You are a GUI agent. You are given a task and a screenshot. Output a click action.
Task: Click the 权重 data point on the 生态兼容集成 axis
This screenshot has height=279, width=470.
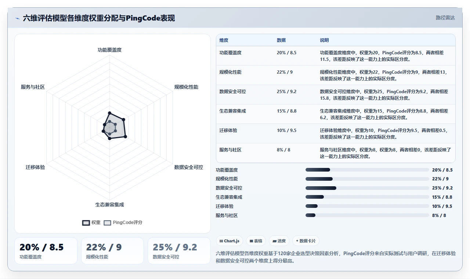point(109,138)
